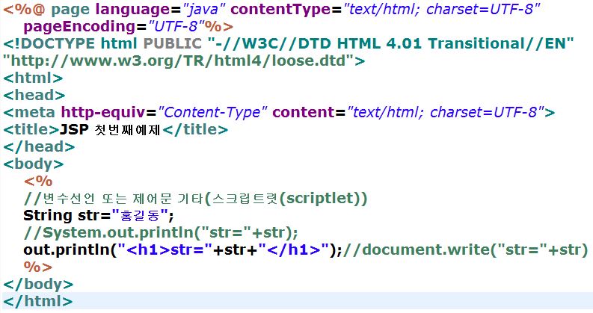593x313 pixels.
Task: Click the pageEncoding="UTF-8" text
Action: [x=114, y=27]
